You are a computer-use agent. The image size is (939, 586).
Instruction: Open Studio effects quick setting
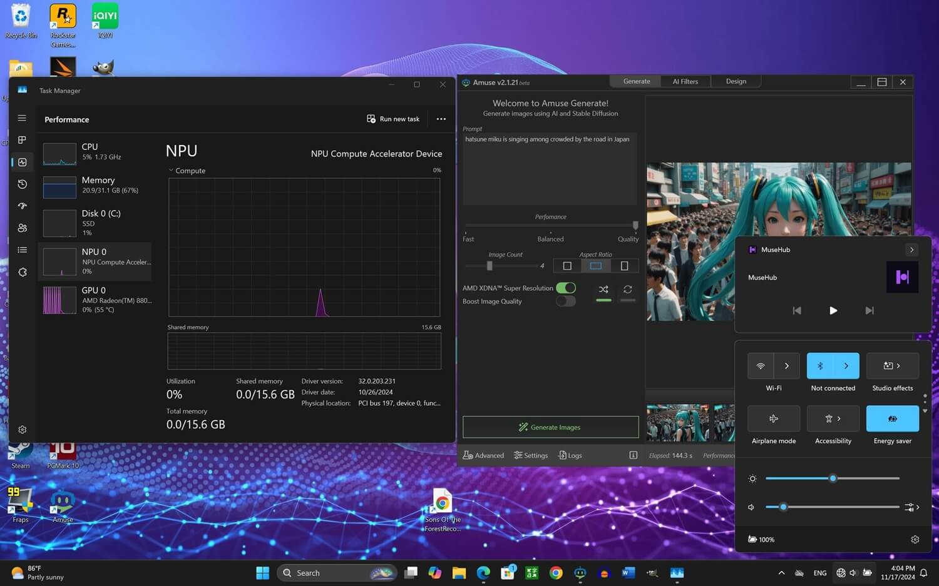tap(893, 366)
